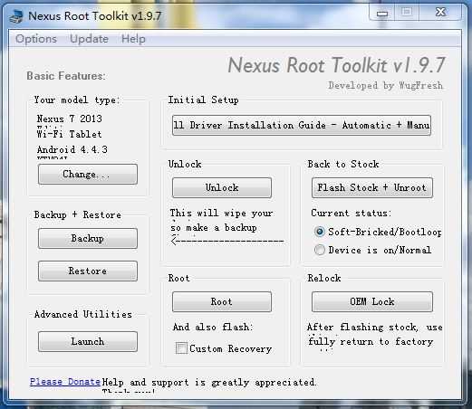Click the Nexus Root Toolkit title bar icon

pos(15,16)
